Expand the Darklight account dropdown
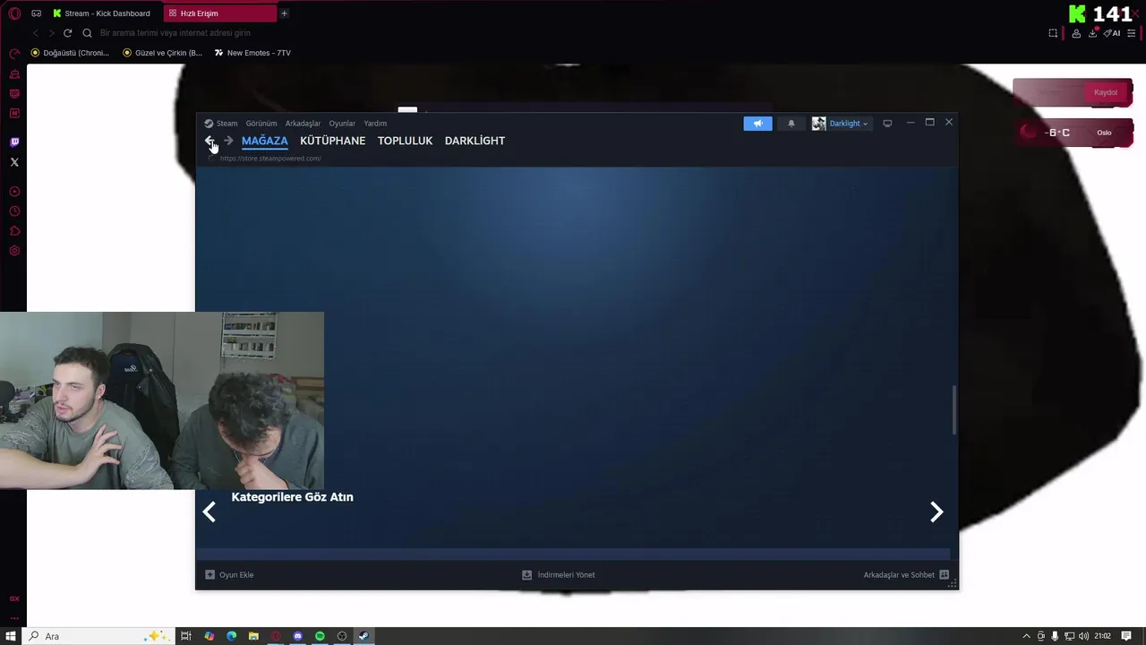Viewport: 1146px width, 645px height. pos(865,124)
